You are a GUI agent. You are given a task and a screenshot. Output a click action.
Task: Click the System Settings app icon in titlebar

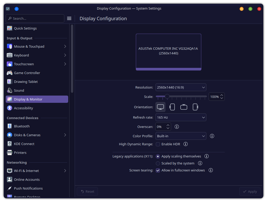[8, 9]
